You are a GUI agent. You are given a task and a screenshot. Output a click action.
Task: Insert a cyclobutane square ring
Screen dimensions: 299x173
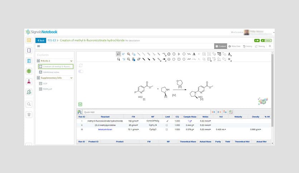tap(179, 59)
